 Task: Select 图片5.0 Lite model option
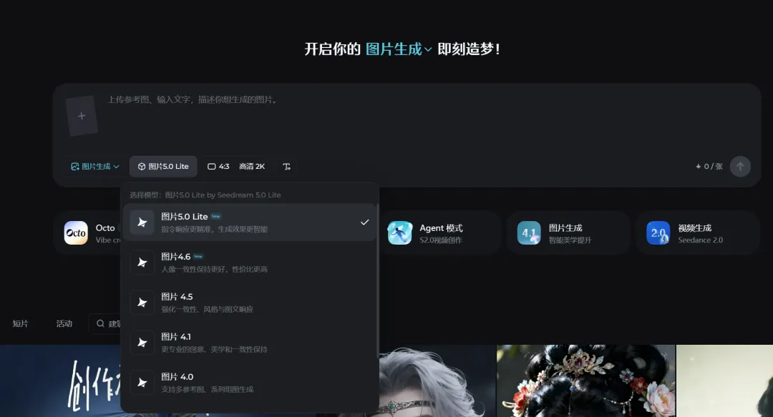[250, 222]
